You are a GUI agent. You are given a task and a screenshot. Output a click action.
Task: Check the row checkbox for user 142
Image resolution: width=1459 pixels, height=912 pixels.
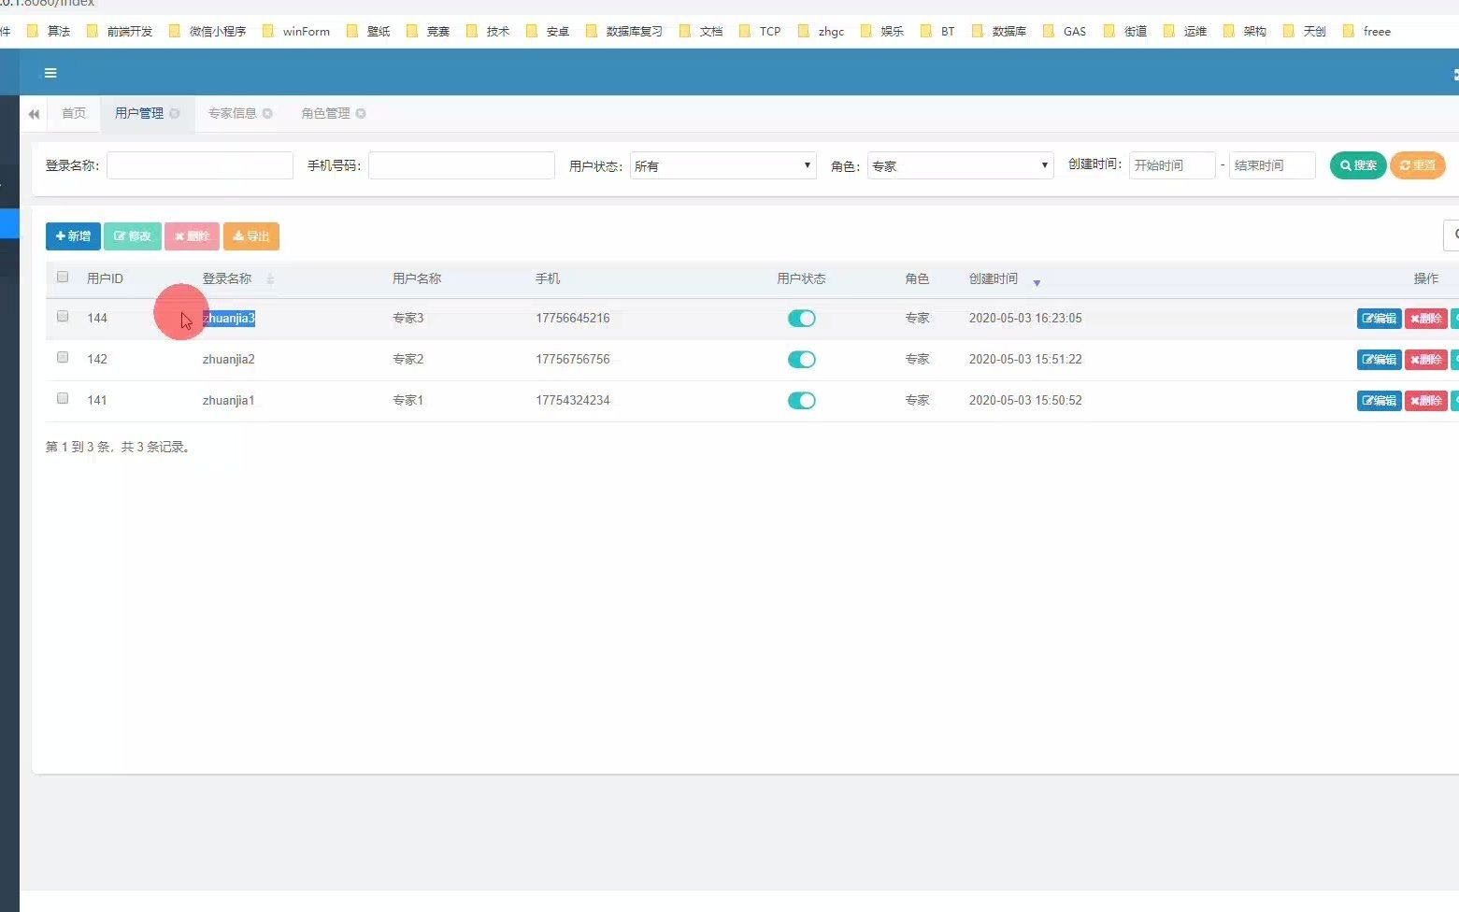coord(63,357)
